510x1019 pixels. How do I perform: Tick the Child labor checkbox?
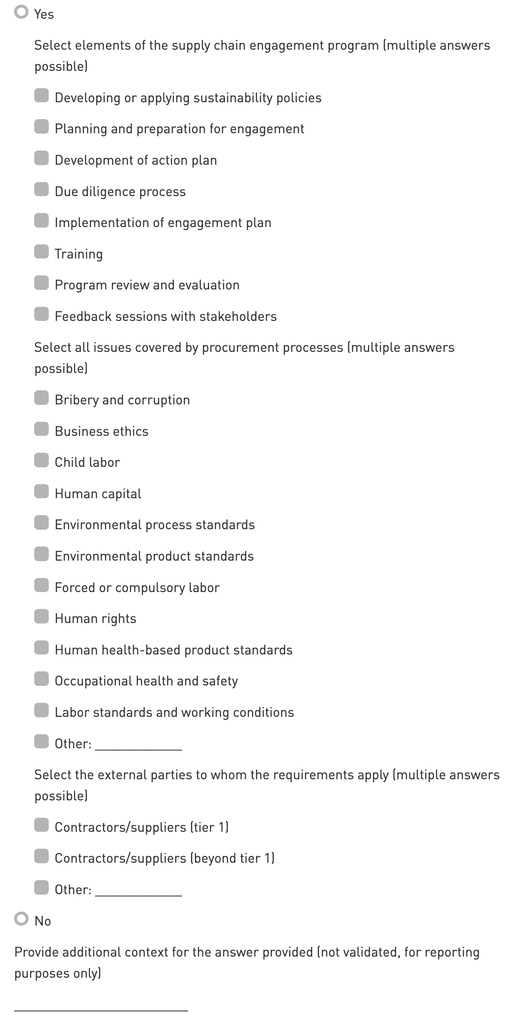[41, 461]
